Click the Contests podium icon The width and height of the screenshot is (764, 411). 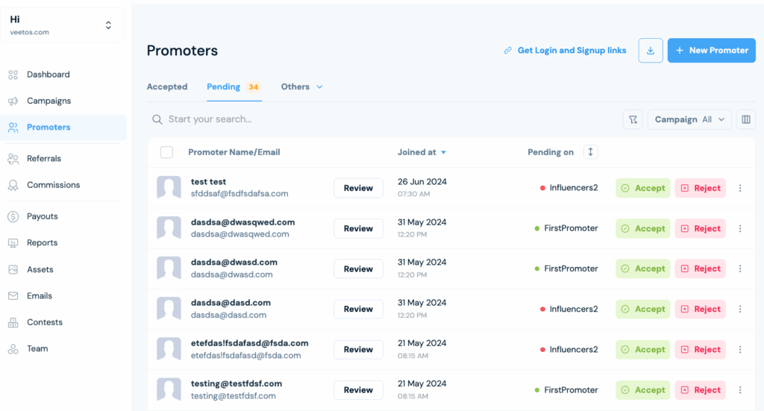[13, 322]
